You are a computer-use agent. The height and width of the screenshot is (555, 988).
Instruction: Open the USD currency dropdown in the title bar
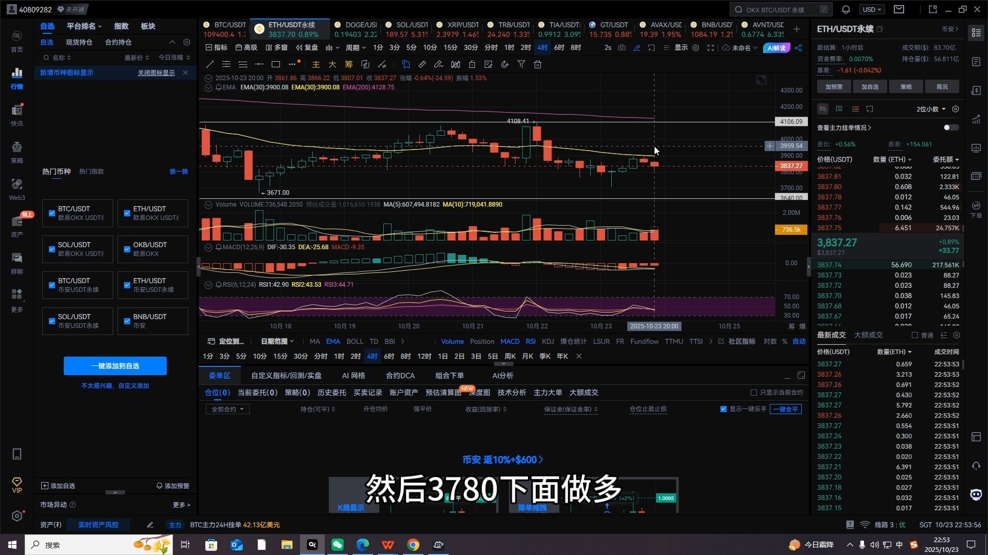(871, 9)
